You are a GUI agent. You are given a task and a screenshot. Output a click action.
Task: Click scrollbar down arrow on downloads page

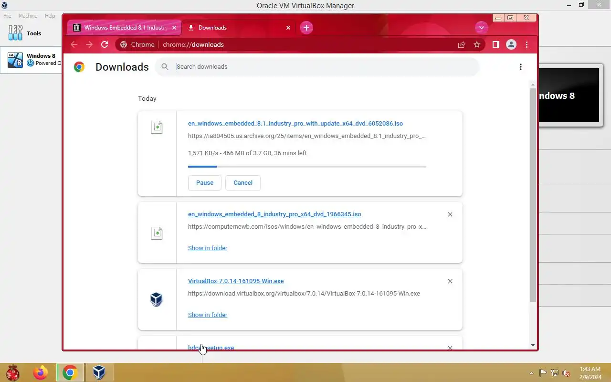pyautogui.click(x=533, y=345)
